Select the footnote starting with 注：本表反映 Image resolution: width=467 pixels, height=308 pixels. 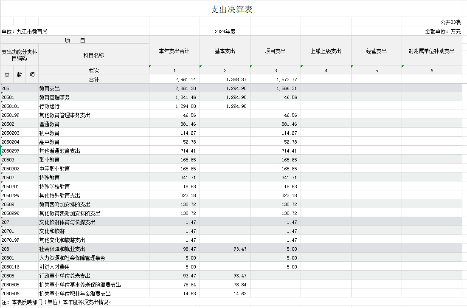(57, 302)
